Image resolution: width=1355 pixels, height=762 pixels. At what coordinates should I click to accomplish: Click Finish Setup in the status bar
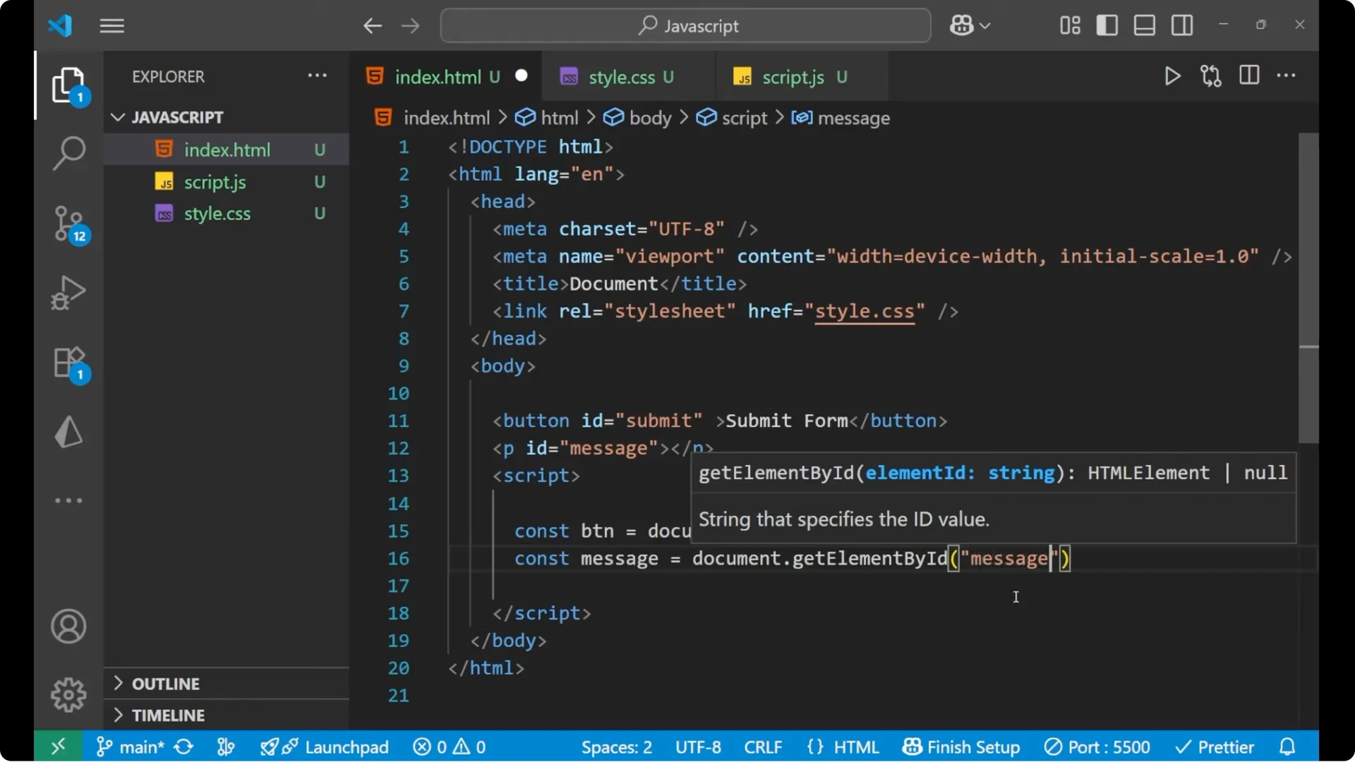point(961,746)
